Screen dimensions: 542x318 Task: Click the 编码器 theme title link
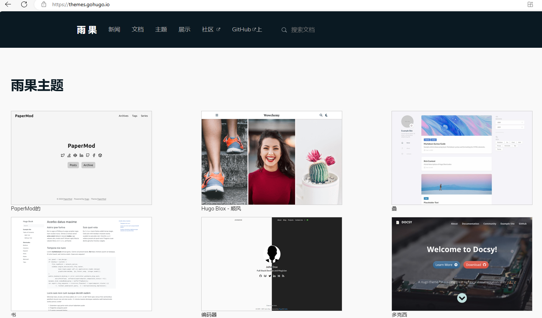[209, 315]
